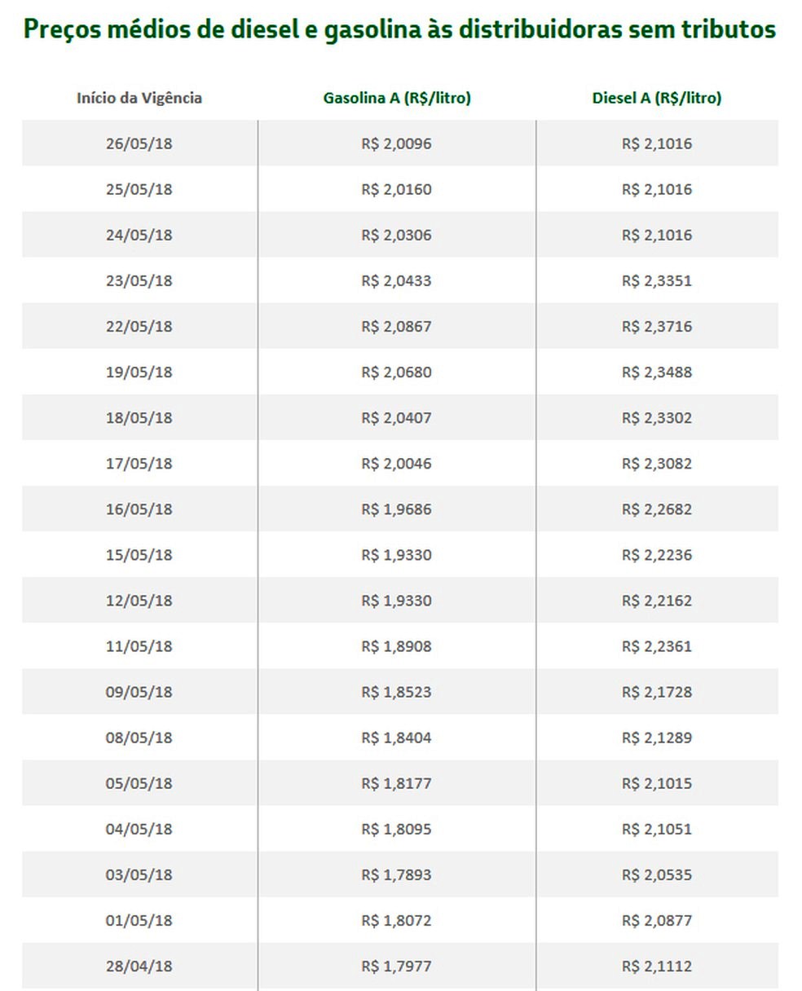This screenshot has width=802, height=991.
Task: Click diesel price R$ 2,3716
Action: tap(656, 326)
